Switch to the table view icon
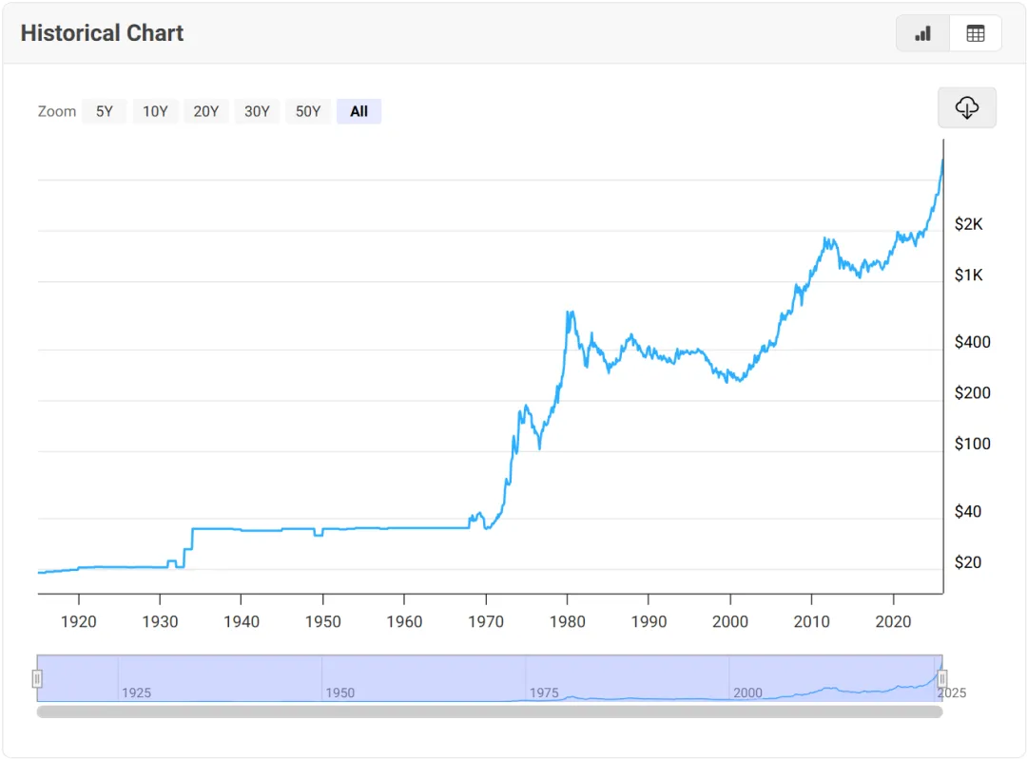Screen dimensions: 1027x759 coord(976,33)
